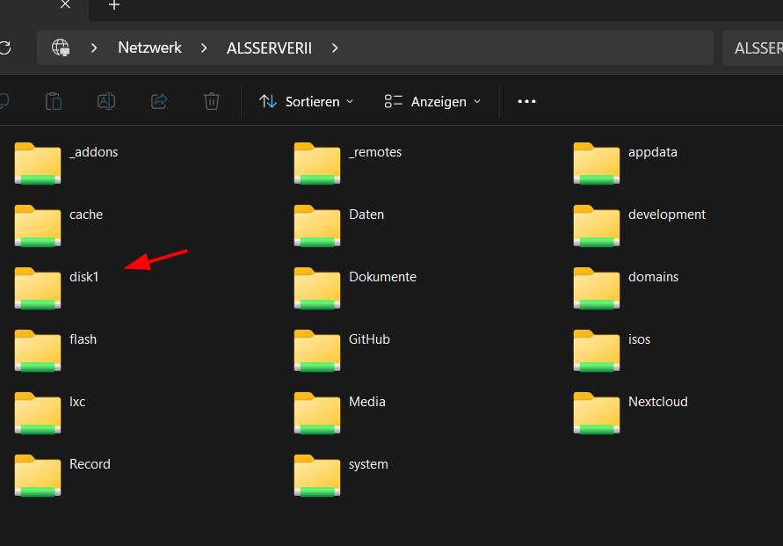Click the Record folder icon

pyautogui.click(x=38, y=476)
